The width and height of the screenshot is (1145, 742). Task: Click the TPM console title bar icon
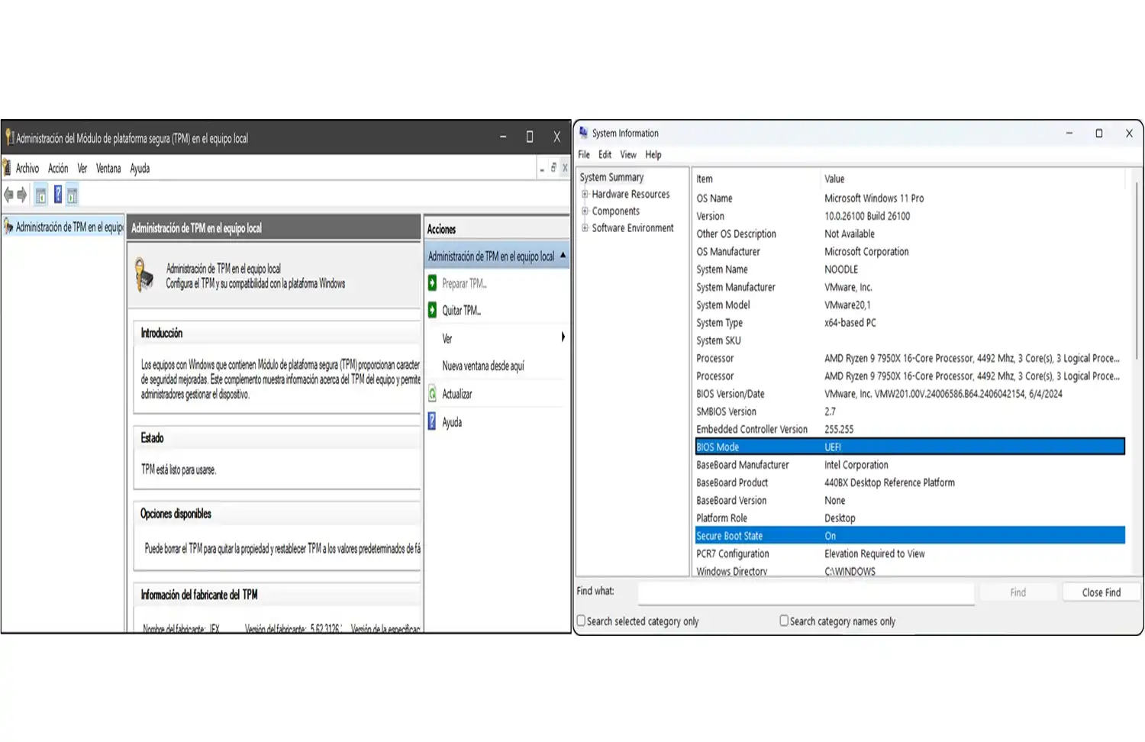[x=9, y=138]
